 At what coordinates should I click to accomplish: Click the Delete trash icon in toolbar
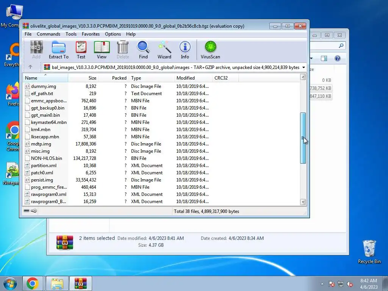(x=123, y=50)
